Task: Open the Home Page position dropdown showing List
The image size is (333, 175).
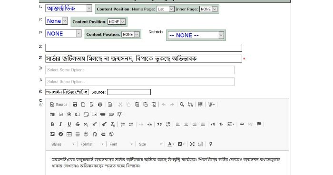Action: 166,9
